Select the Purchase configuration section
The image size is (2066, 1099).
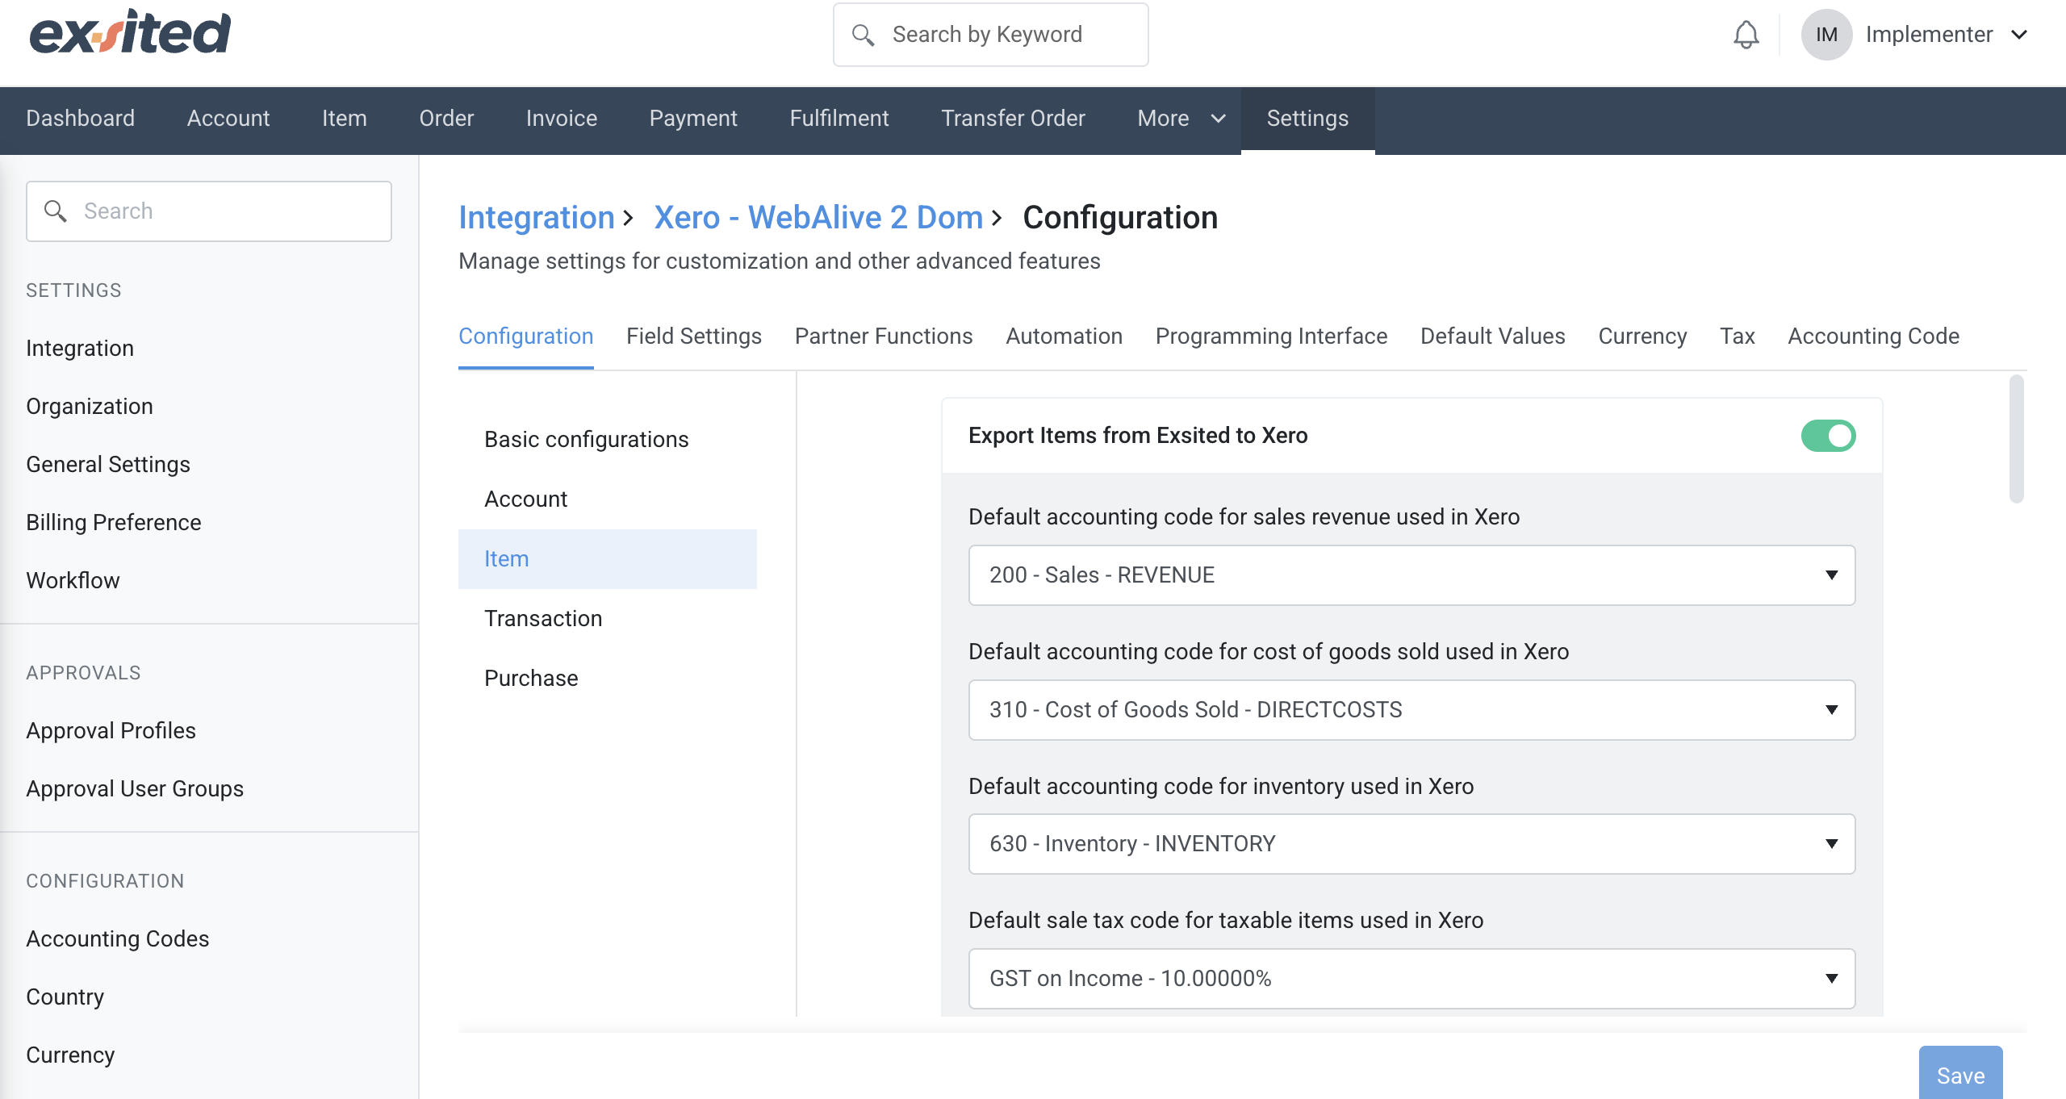[608, 679]
